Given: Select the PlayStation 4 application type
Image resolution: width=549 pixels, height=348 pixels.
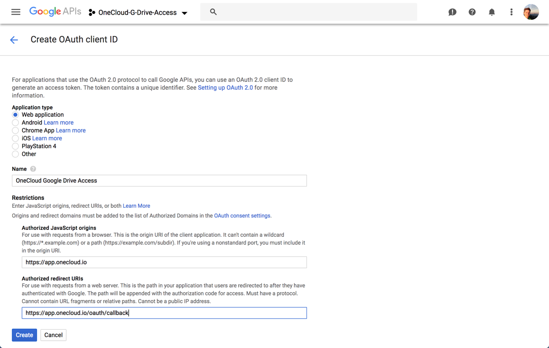Looking at the screenshot, I should pos(15,146).
